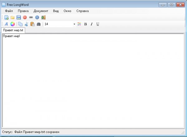Image resolution: width=187 pixels, height=137 pixels.
Task: Toggle bold formatting
Action: tap(85, 24)
